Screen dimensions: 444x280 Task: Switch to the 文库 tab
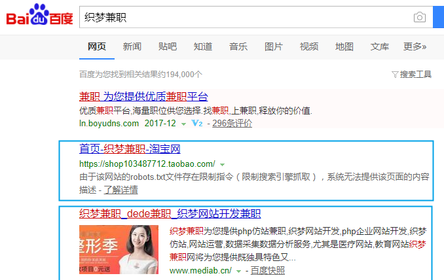(380, 46)
